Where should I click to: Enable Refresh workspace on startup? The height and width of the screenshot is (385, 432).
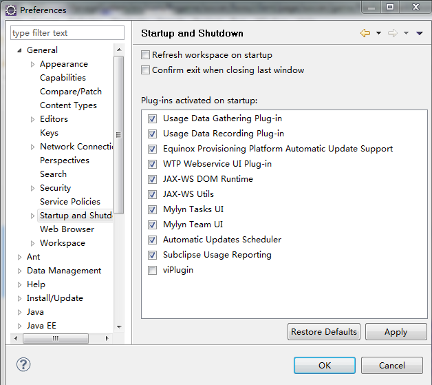pyautogui.click(x=145, y=55)
